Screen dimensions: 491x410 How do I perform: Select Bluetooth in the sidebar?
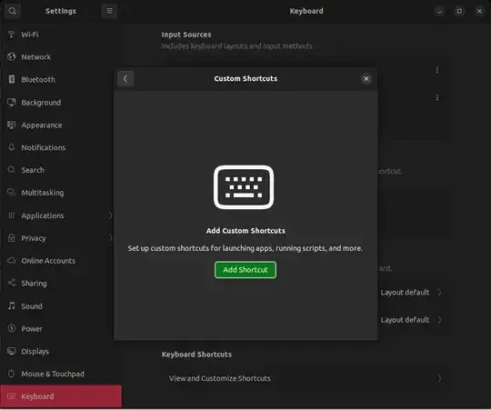pos(61,79)
